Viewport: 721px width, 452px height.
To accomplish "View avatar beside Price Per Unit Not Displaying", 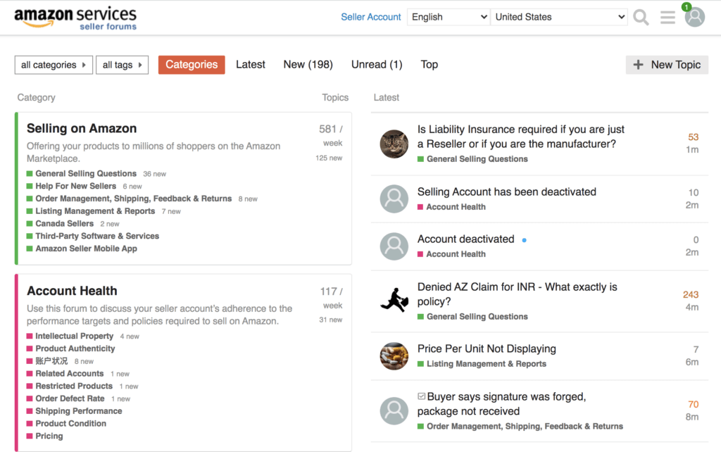I will click(394, 356).
